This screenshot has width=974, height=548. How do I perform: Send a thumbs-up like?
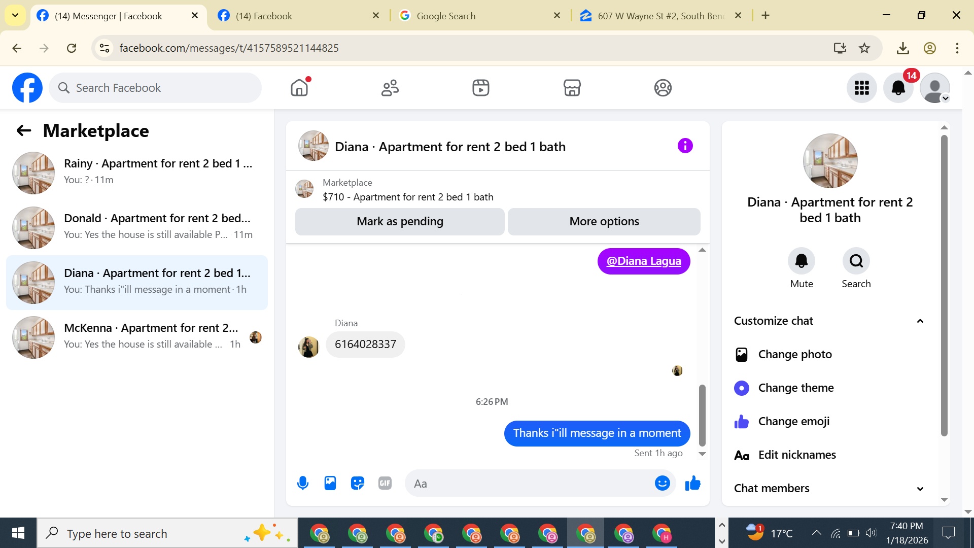[692, 483]
